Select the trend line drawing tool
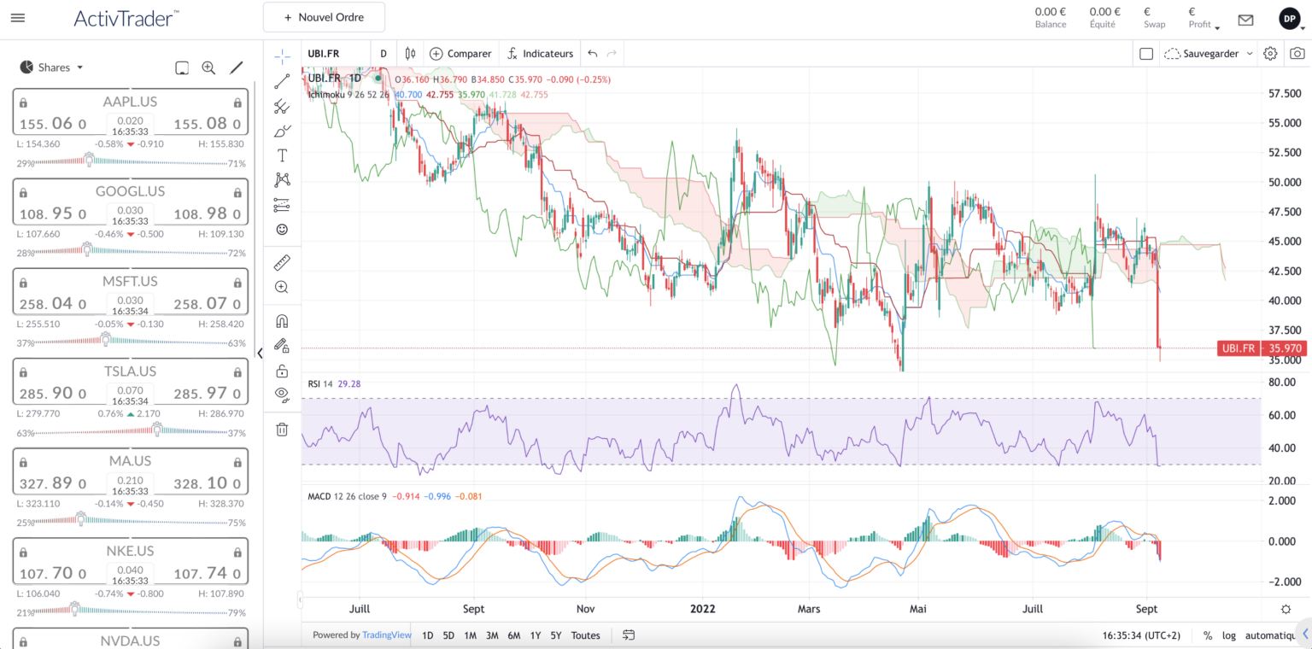This screenshot has height=649, width=1312. [282, 80]
